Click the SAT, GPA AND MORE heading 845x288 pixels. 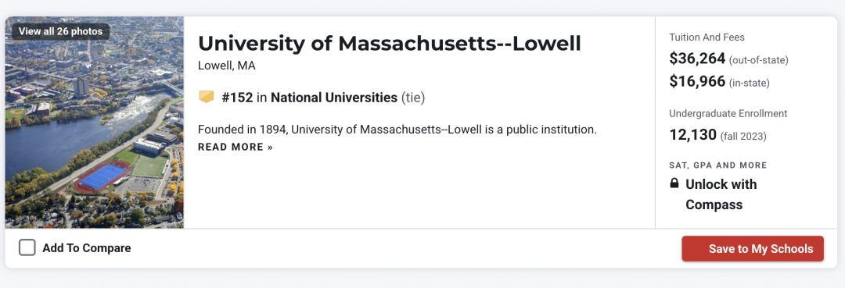(x=717, y=165)
